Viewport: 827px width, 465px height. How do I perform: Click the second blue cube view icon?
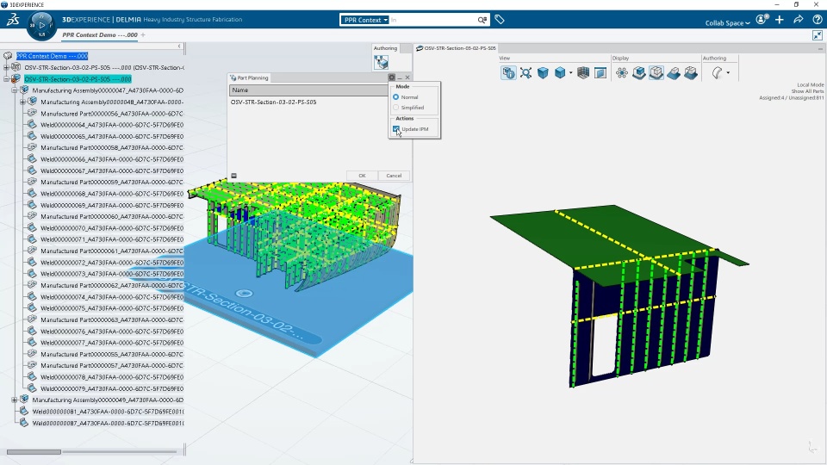[560, 72]
